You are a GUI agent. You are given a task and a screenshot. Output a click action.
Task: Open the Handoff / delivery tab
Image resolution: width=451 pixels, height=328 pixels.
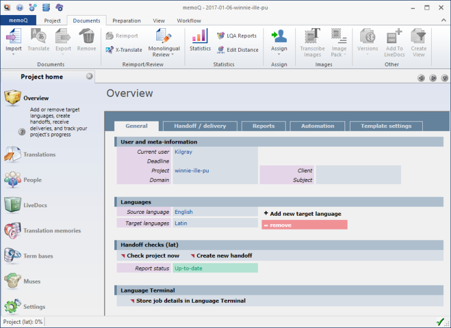coord(200,126)
